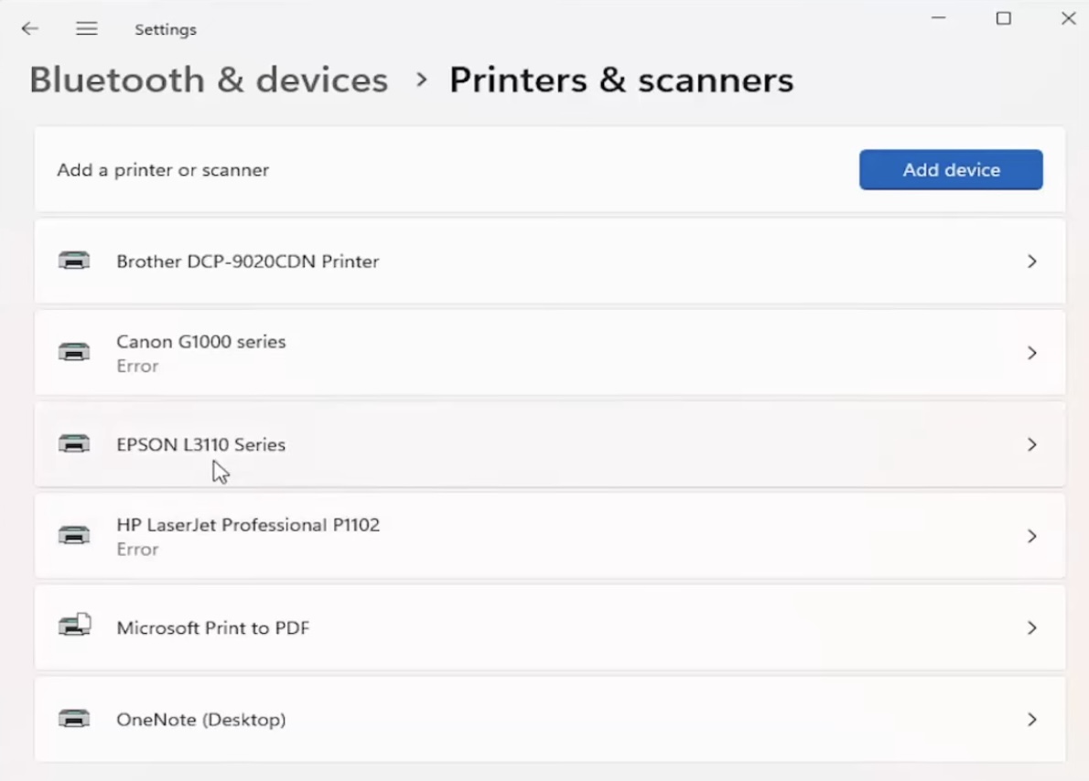Expand Microsoft Print to PDF chevron
The height and width of the screenshot is (781, 1089).
click(x=1032, y=627)
